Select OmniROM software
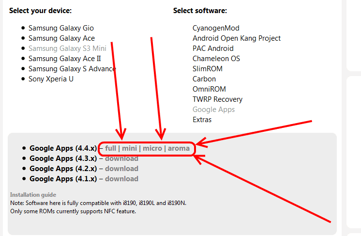This screenshot has width=361, height=236. click(209, 89)
